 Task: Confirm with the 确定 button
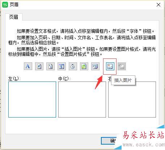coord(109,141)
